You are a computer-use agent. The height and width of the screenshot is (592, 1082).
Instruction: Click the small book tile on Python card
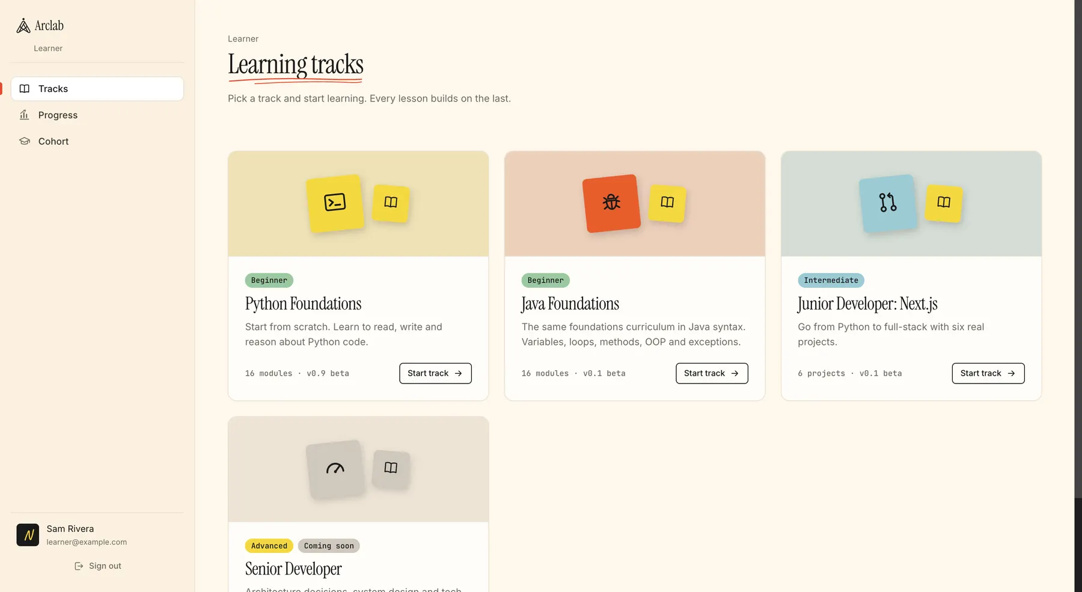tap(391, 203)
